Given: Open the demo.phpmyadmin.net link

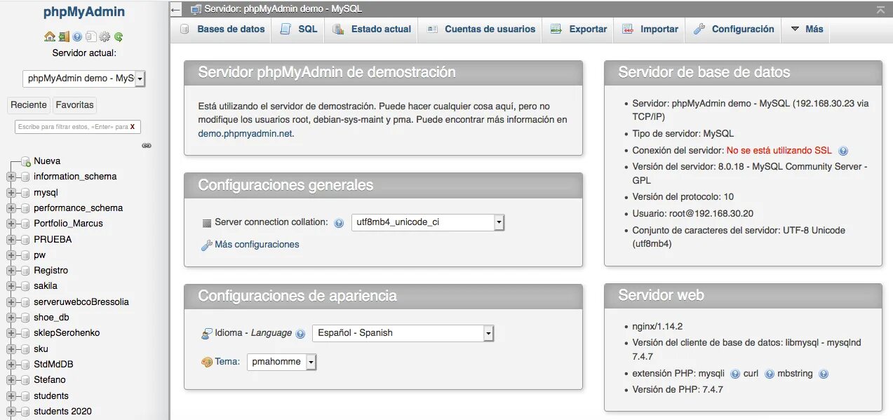Looking at the screenshot, I should click(x=245, y=133).
